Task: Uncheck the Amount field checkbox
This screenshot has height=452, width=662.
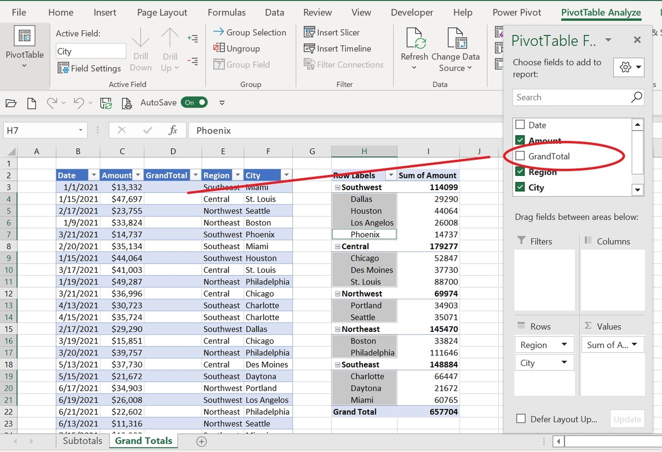Action: click(520, 141)
